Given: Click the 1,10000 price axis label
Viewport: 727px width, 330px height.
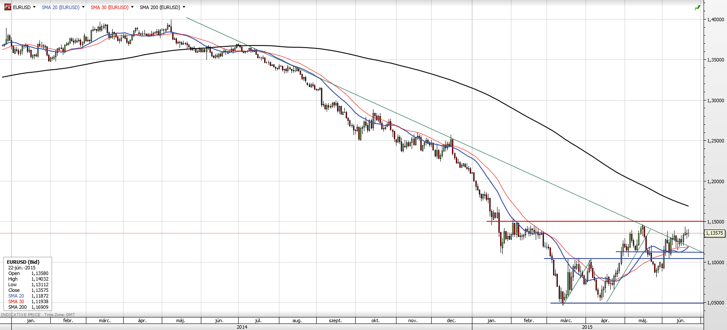Looking at the screenshot, I should click(x=716, y=262).
